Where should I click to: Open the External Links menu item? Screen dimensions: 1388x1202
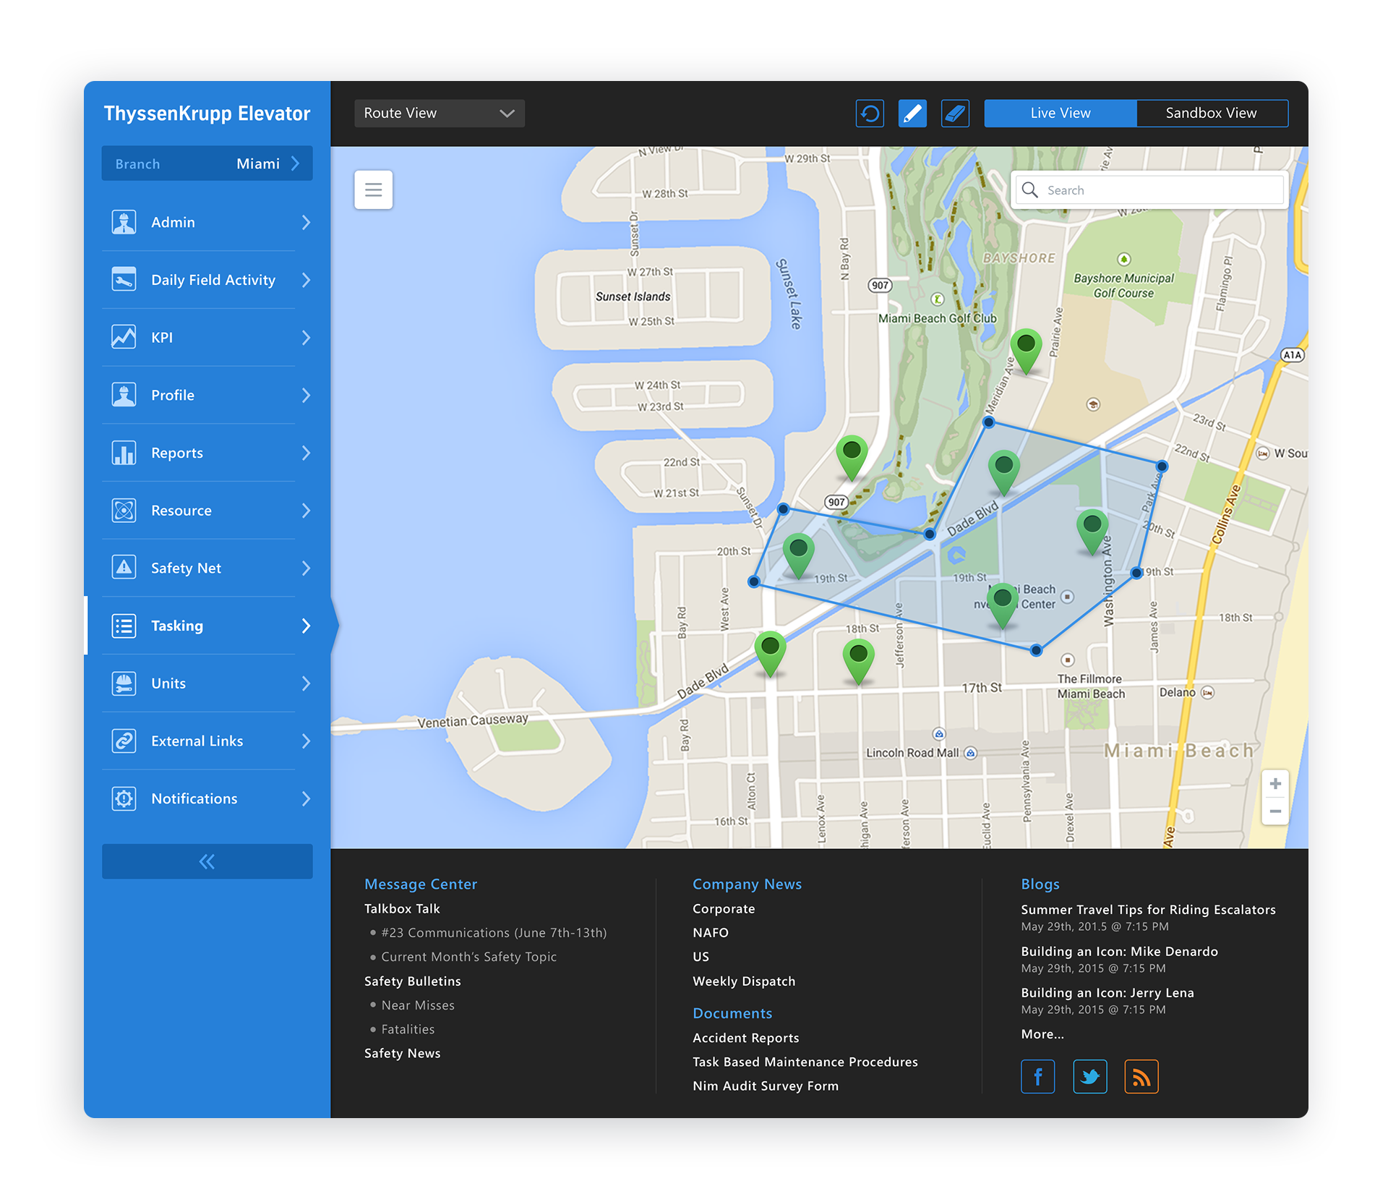[x=207, y=741]
